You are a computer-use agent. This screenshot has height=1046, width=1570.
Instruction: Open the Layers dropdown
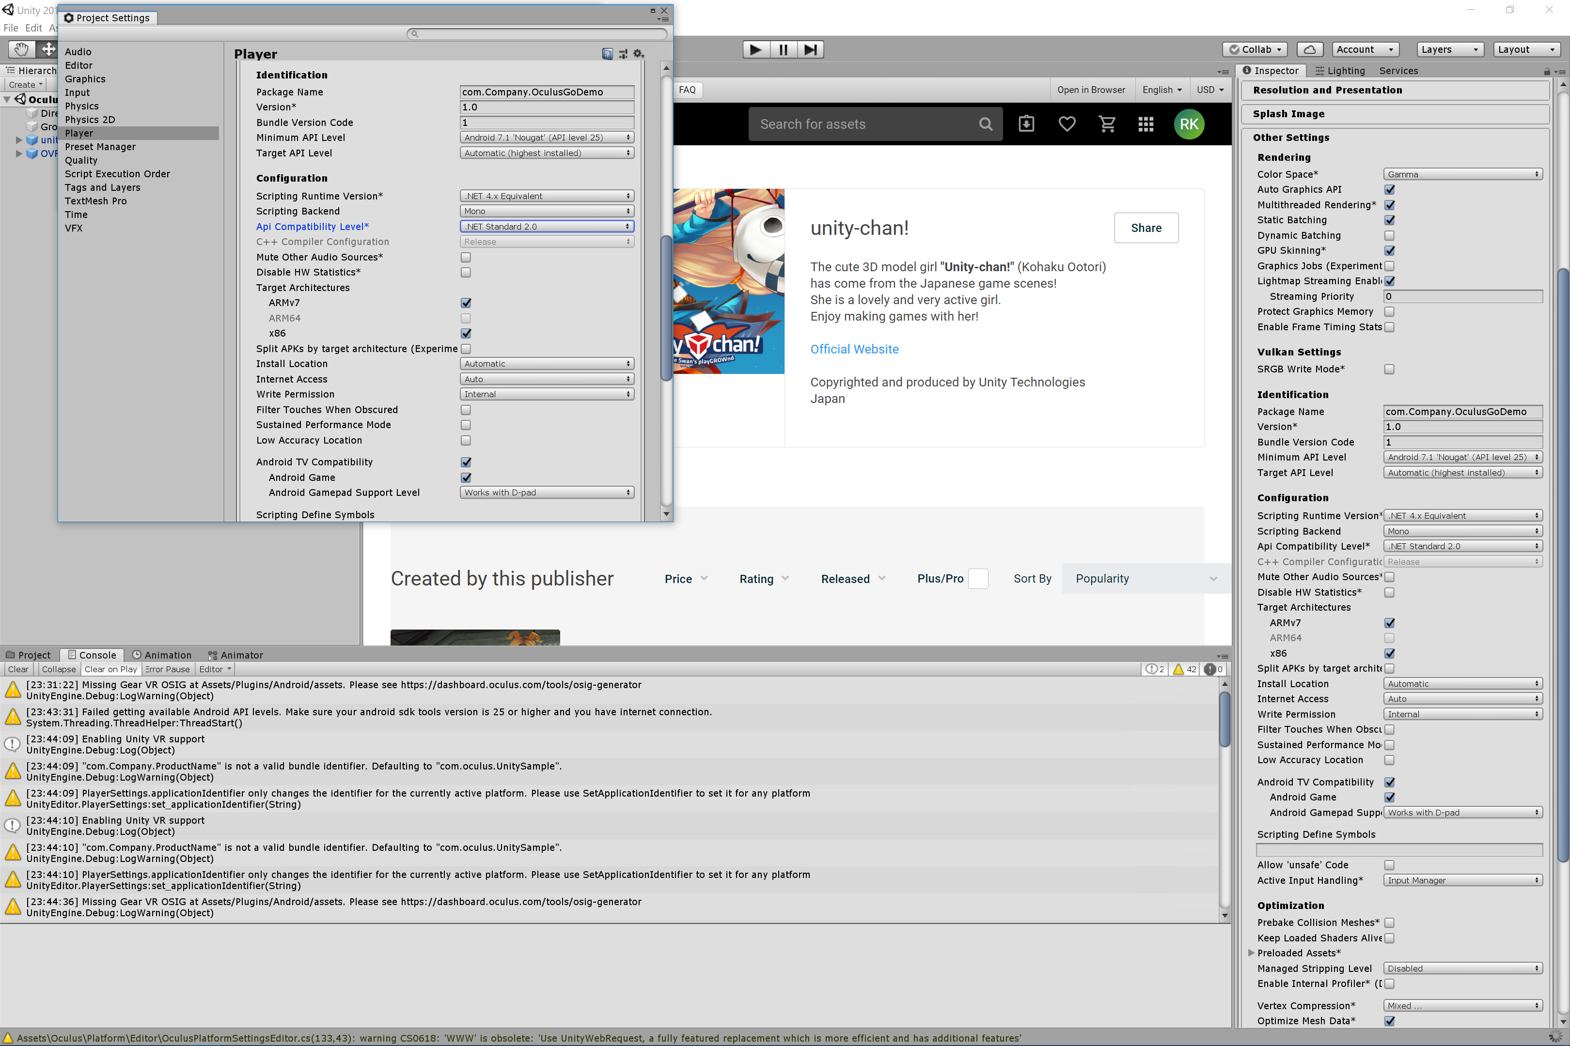pyautogui.click(x=1450, y=49)
